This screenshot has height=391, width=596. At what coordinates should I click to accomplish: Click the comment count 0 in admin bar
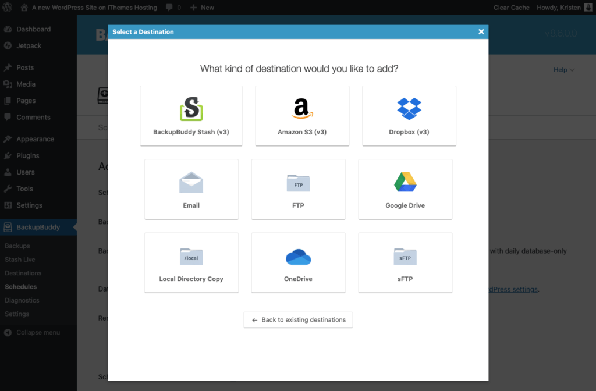pos(179,8)
